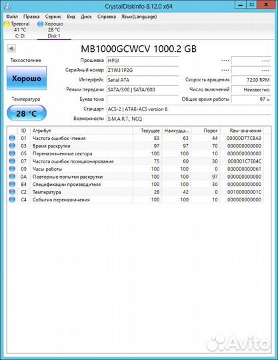Click the Текущее column header

147,131
